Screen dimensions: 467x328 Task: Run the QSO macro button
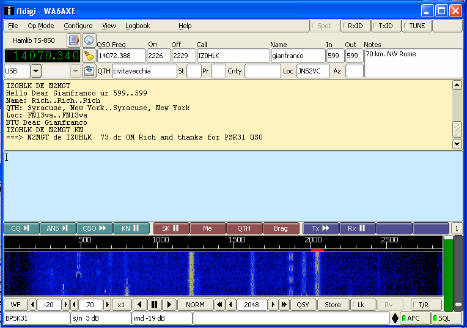coord(95,228)
